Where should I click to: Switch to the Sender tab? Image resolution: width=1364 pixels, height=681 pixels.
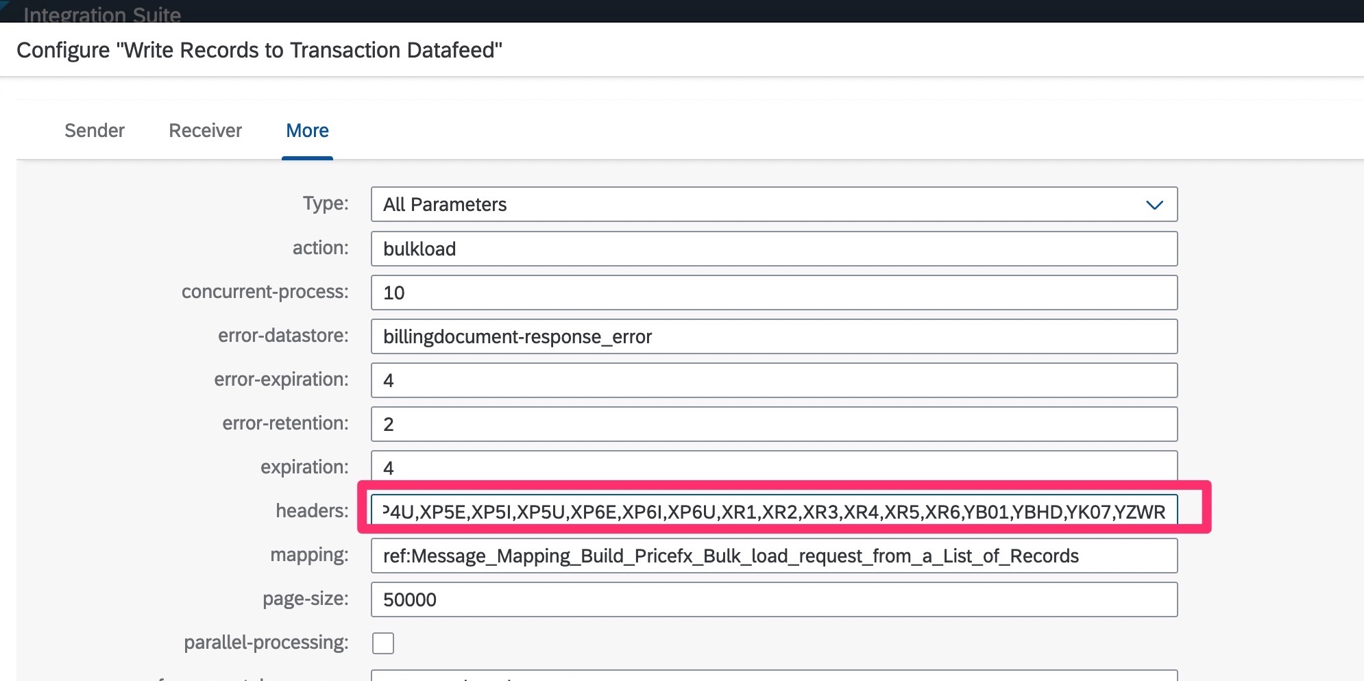pyautogui.click(x=95, y=131)
